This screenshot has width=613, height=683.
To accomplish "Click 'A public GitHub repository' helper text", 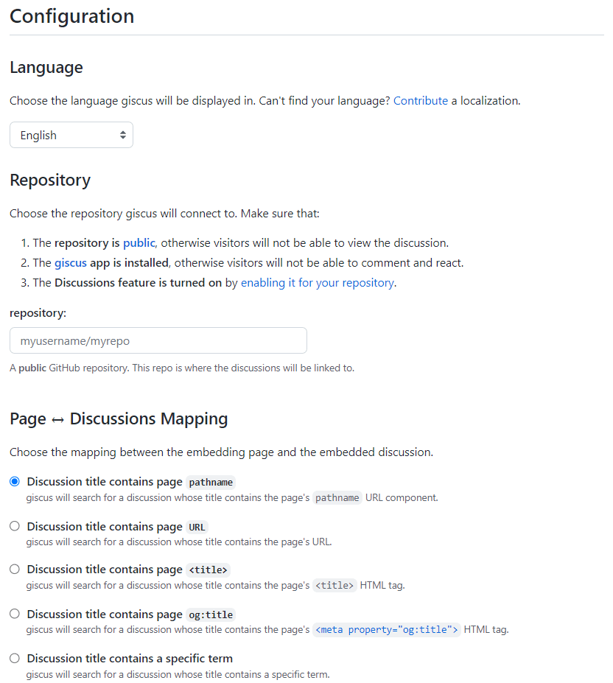I will tap(182, 368).
